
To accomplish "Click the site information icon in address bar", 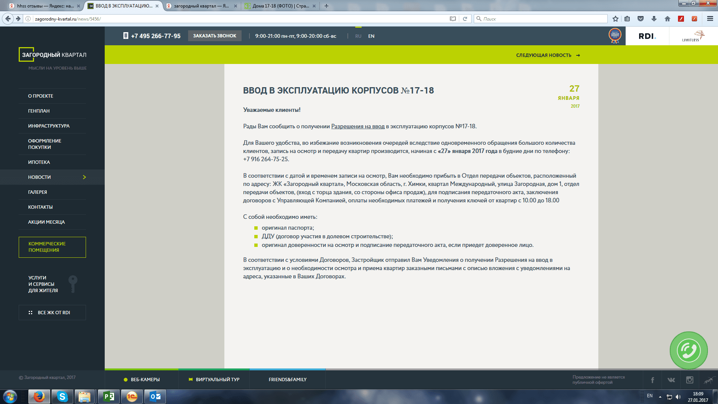I will (x=28, y=19).
